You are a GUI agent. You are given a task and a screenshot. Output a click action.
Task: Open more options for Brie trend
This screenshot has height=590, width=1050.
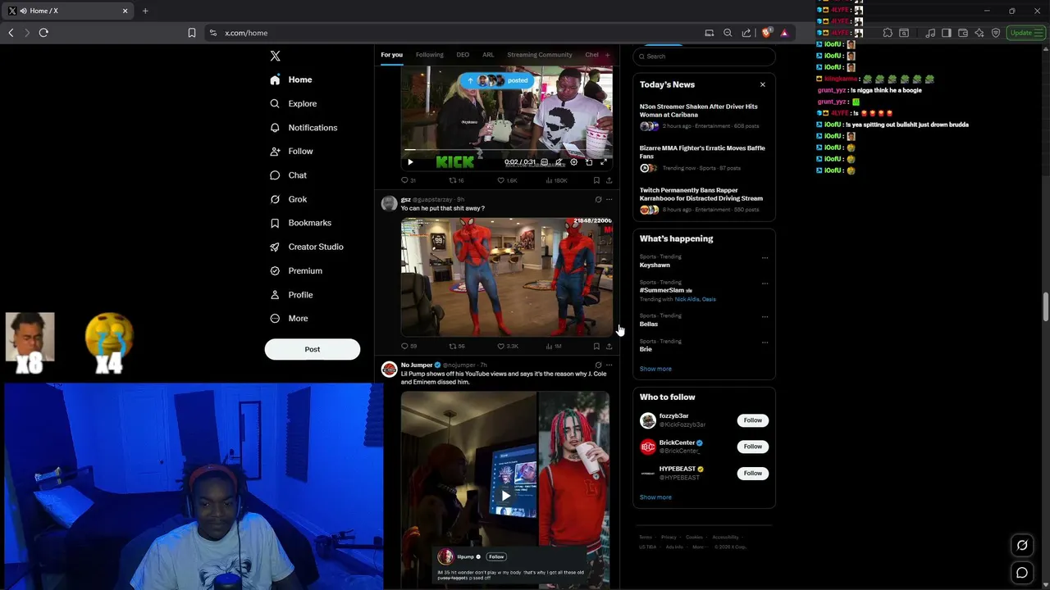tap(765, 342)
